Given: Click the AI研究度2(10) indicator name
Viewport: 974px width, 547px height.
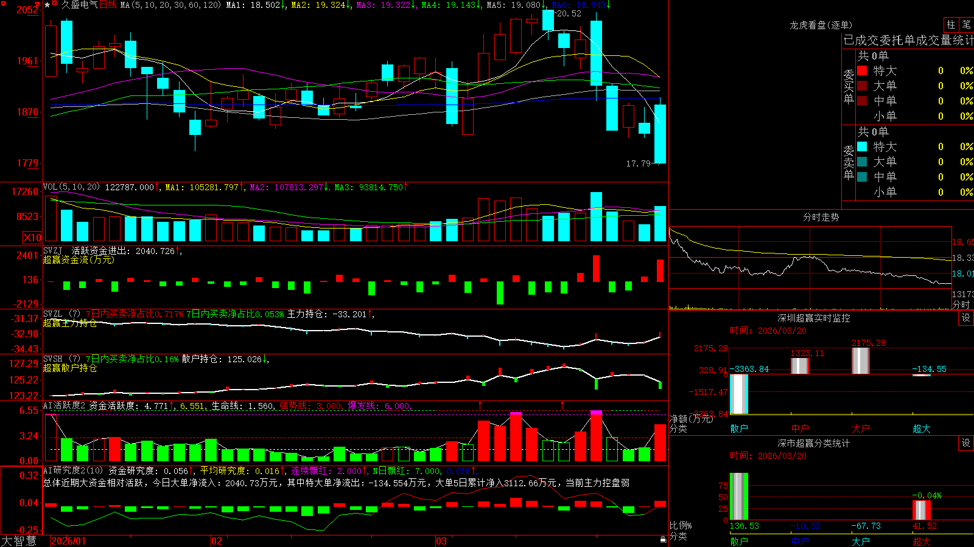Looking at the screenshot, I should point(73,470).
